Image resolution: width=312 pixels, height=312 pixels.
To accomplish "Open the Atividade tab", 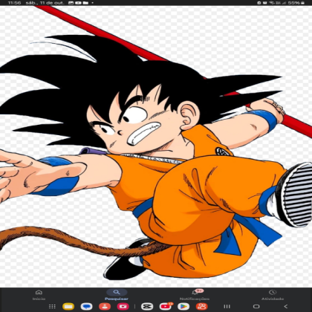I will pyautogui.click(x=273, y=295).
